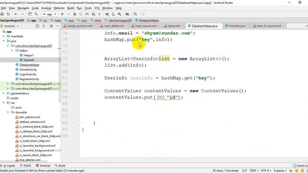The height and width of the screenshot is (173, 308).
Task: Click the Collapse All icon in Project panel
Action: coord(44,26)
